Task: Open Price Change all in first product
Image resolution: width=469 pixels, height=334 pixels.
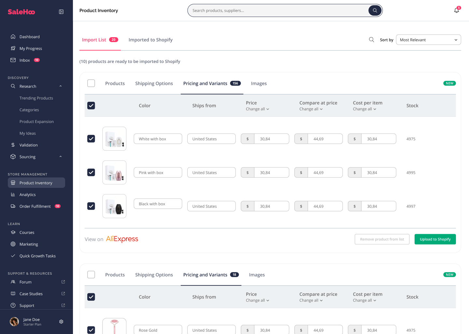Action: (257, 109)
